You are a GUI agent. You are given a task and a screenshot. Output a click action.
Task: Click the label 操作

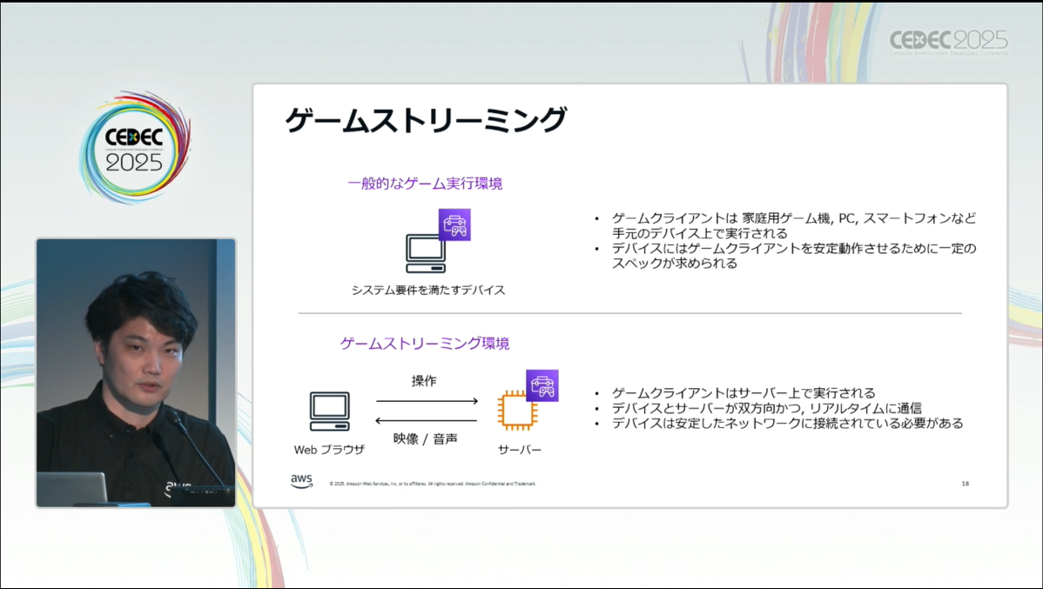click(424, 381)
